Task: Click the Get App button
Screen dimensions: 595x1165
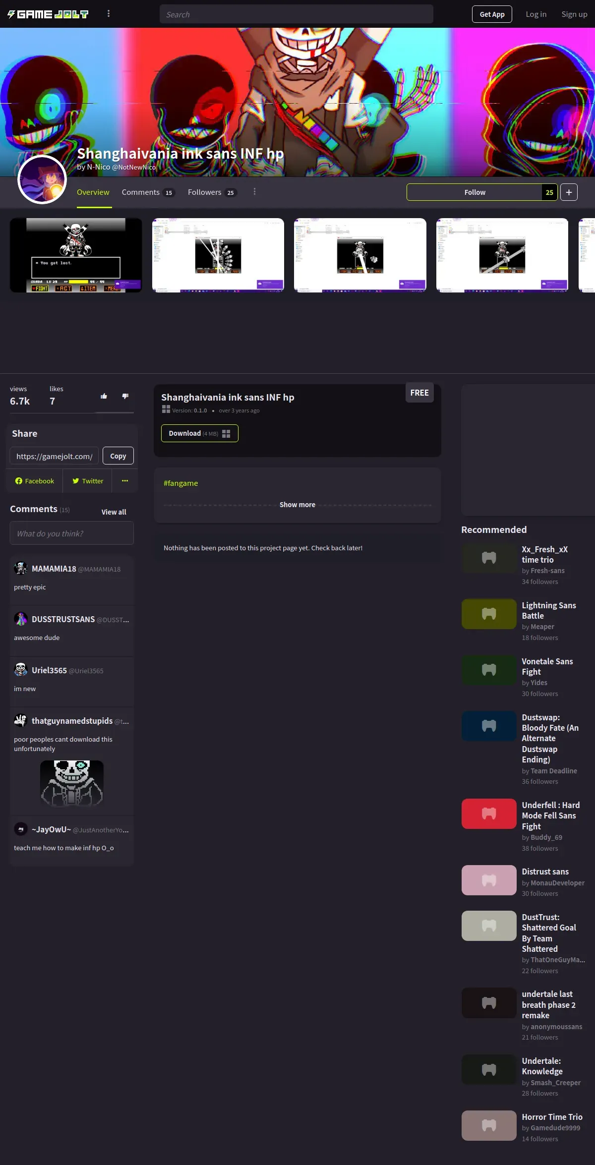Action: point(492,14)
